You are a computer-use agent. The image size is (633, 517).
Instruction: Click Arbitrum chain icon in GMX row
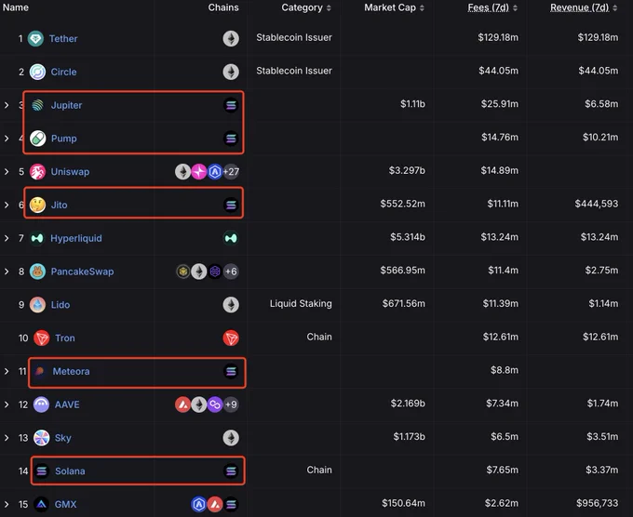pyautogui.click(x=198, y=504)
